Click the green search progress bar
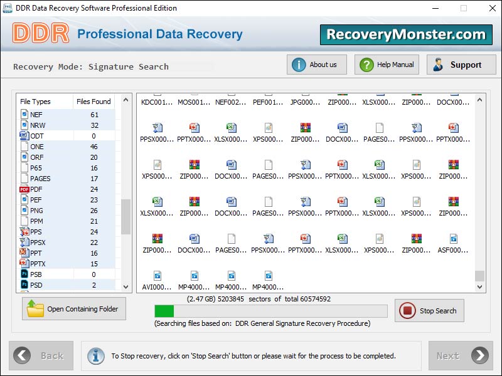The width and height of the screenshot is (502, 376). point(271,311)
